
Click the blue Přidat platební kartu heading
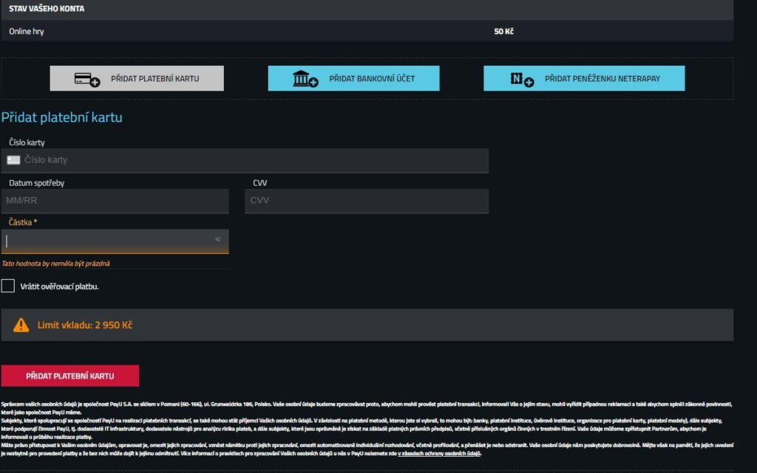tap(62, 117)
